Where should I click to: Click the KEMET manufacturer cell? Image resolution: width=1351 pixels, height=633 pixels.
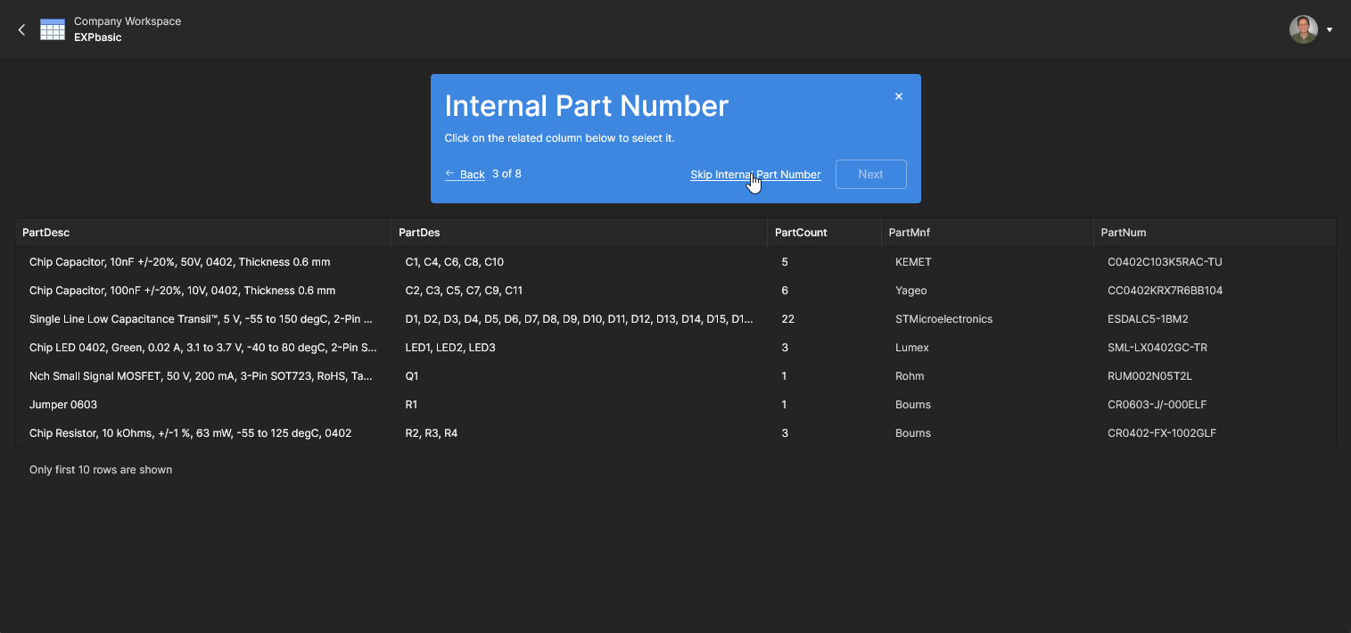click(912, 262)
